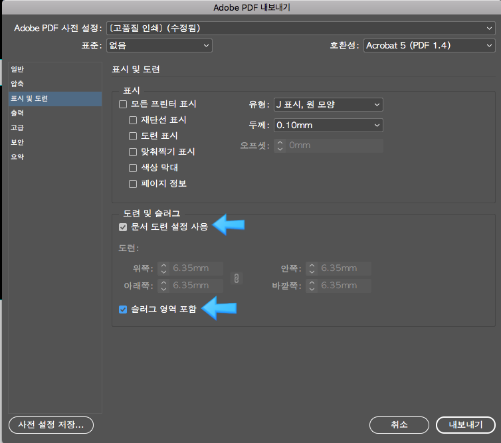501x443 pixels.
Task: Click the 안쪽 bleed stepper arrows
Action: 312,268
